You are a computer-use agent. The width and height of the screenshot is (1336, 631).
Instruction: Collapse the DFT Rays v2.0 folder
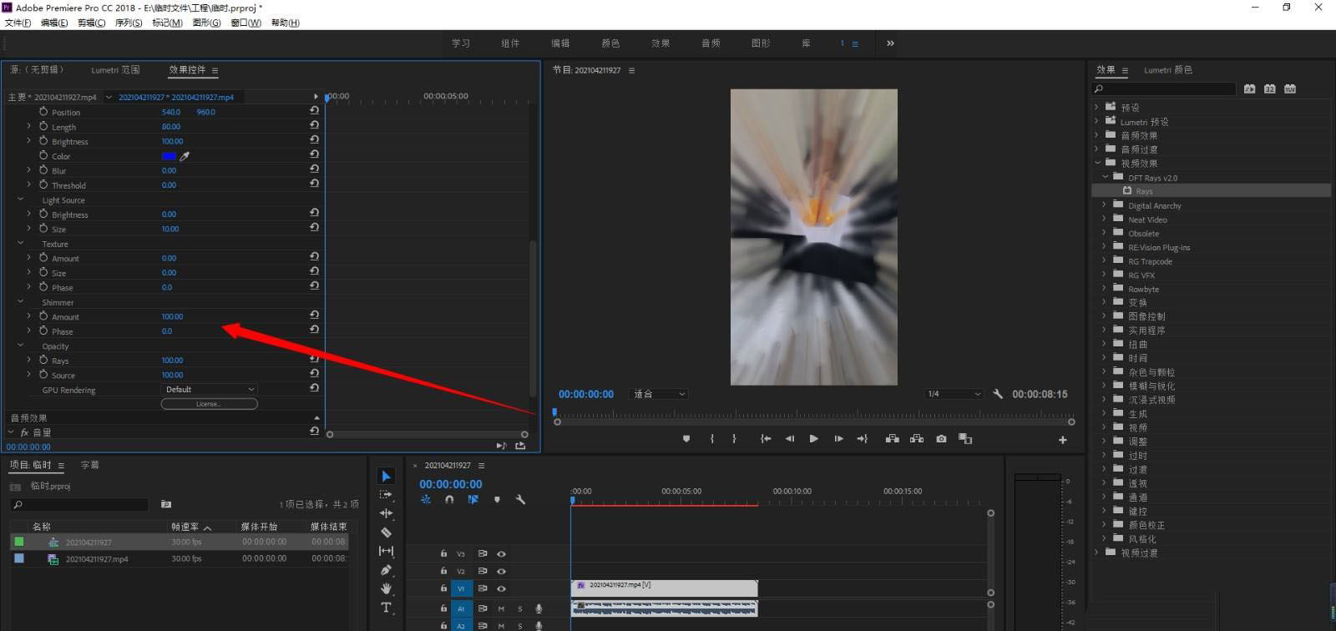(x=1105, y=177)
